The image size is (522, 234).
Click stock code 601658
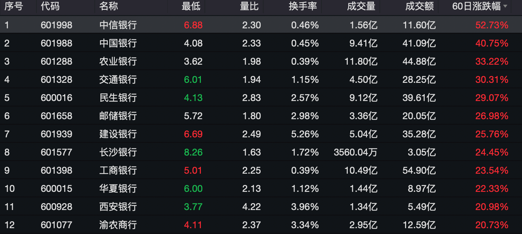click(57, 116)
